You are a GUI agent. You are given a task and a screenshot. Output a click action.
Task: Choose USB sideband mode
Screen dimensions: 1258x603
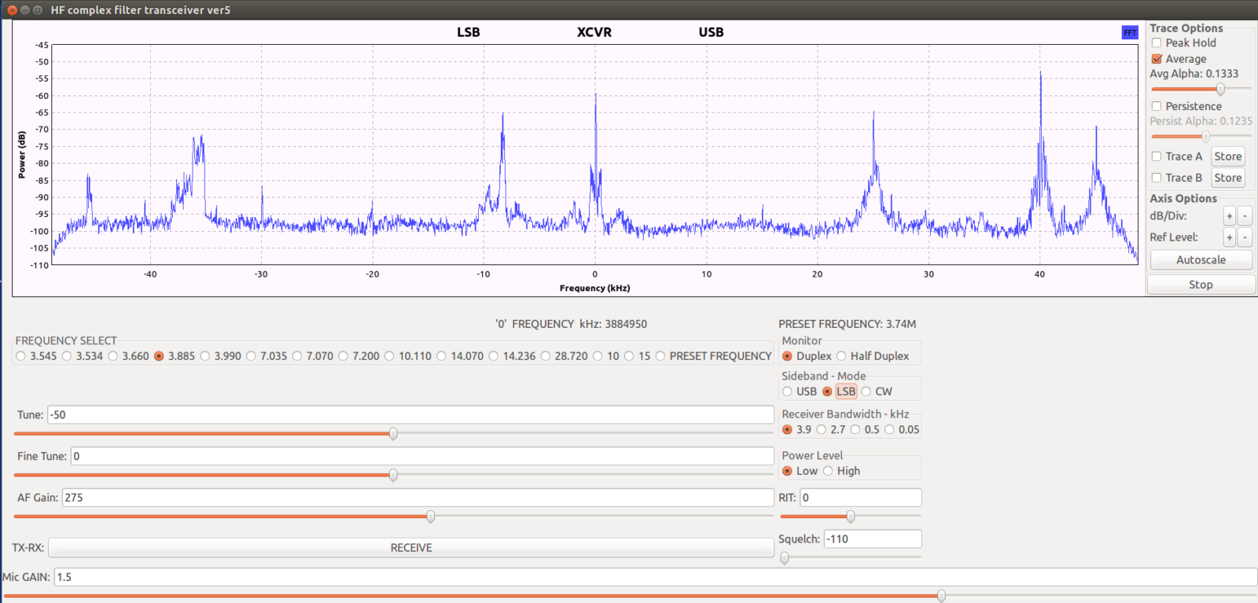(x=787, y=392)
